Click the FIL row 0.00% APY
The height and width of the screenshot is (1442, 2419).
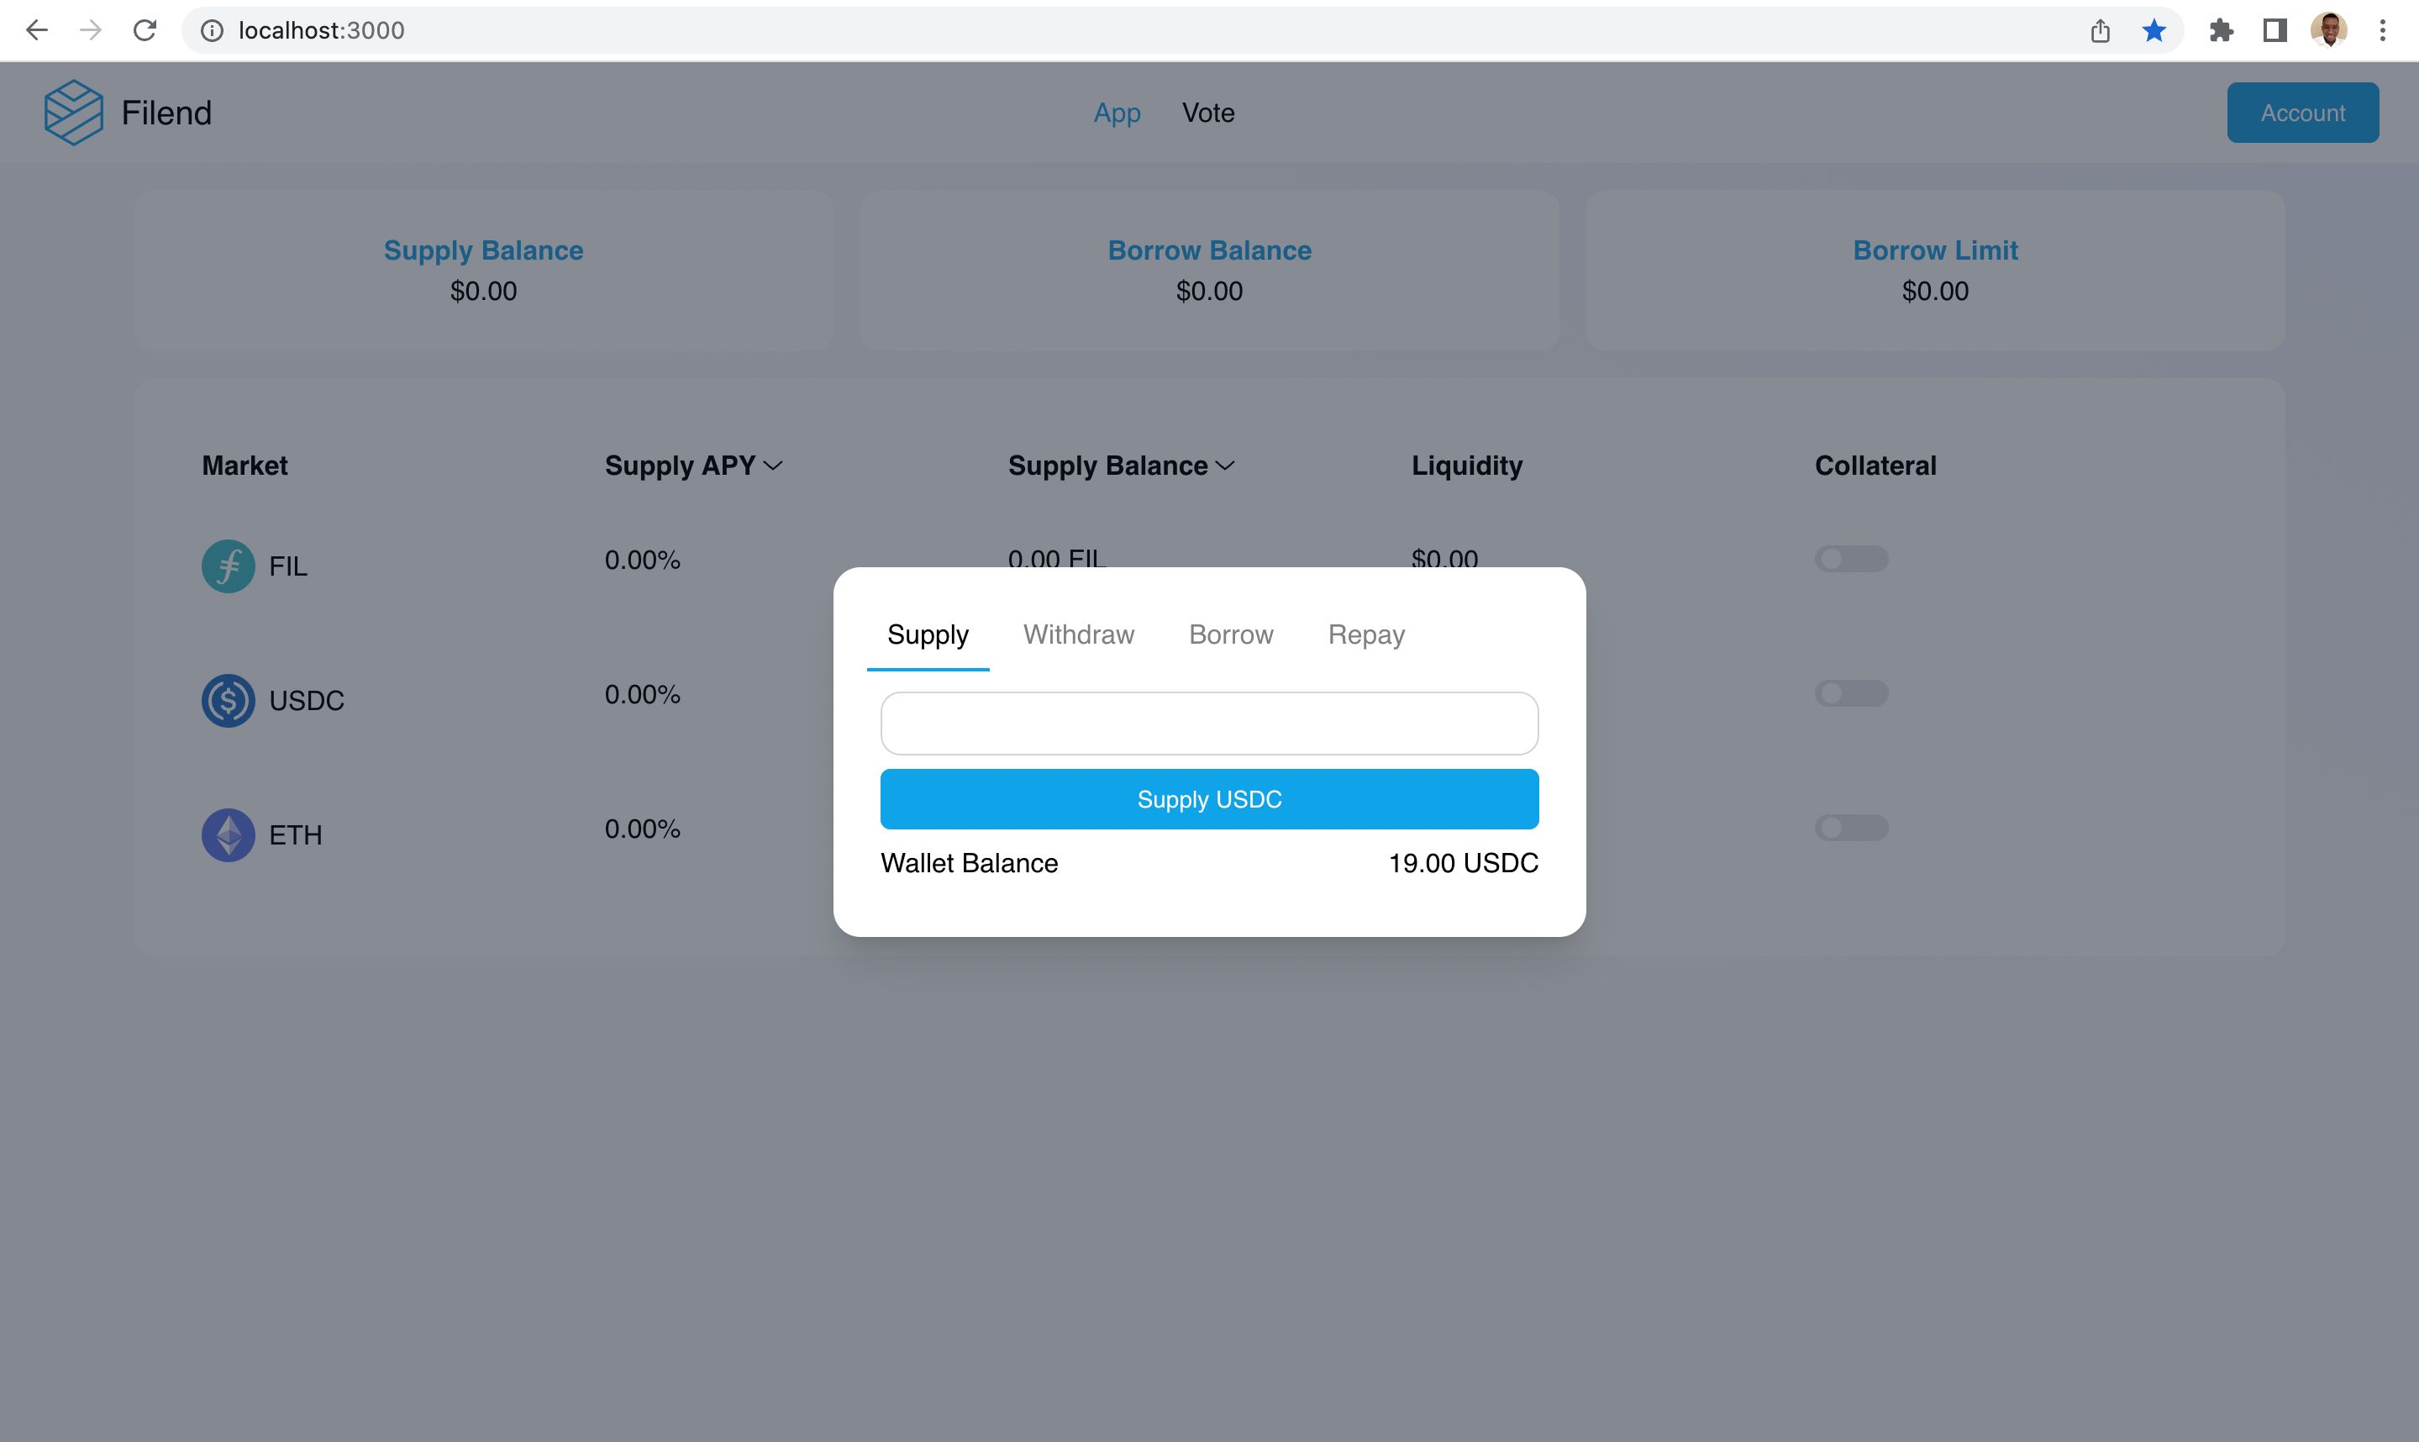(x=642, y=560)
